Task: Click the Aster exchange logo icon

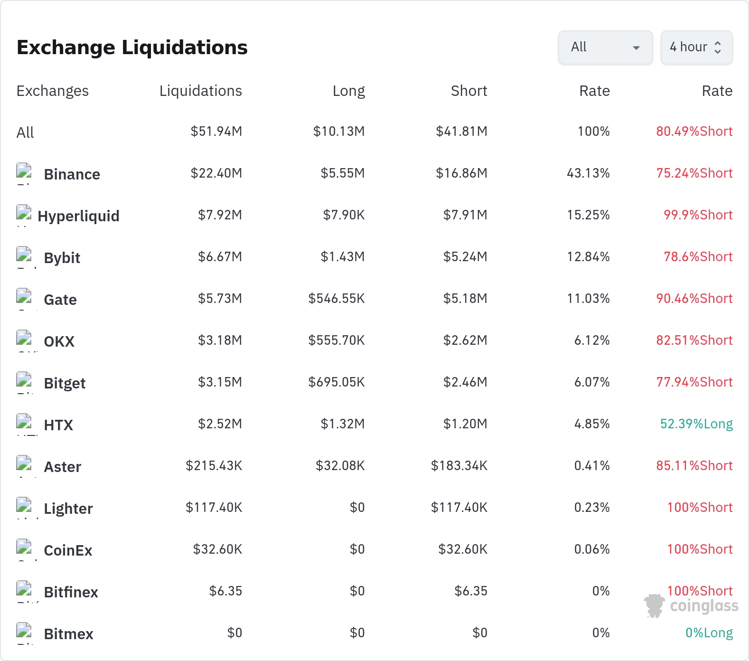Action: coord(24,466)
